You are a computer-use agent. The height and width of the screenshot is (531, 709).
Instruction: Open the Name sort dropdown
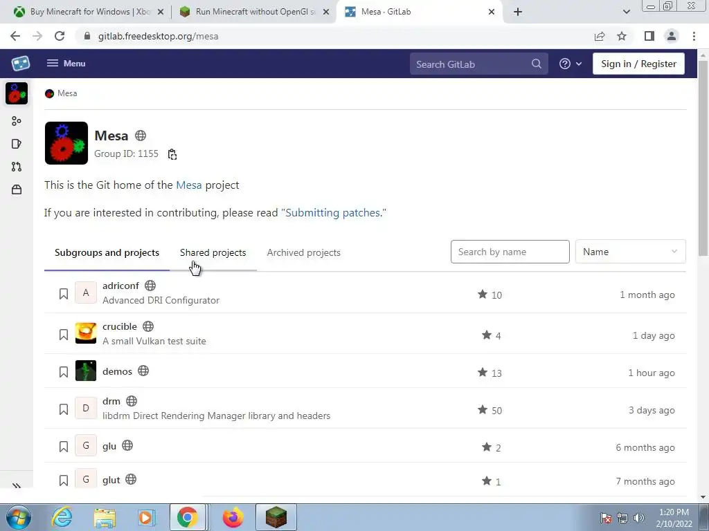coord(630,252)
